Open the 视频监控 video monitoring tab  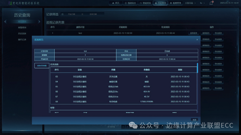pos(130,3)
